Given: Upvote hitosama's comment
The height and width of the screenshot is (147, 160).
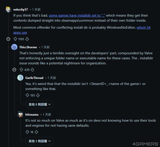Looking at the screenshot, I should [x=27, y=132].
